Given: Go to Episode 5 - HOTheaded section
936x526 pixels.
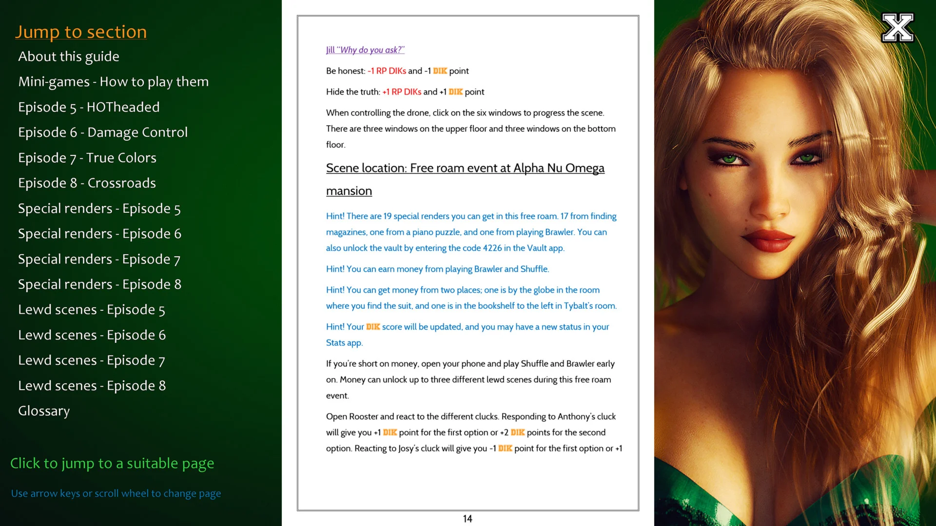Looking at the screenshot, I should pyautogui.click(x=89, y=107).
